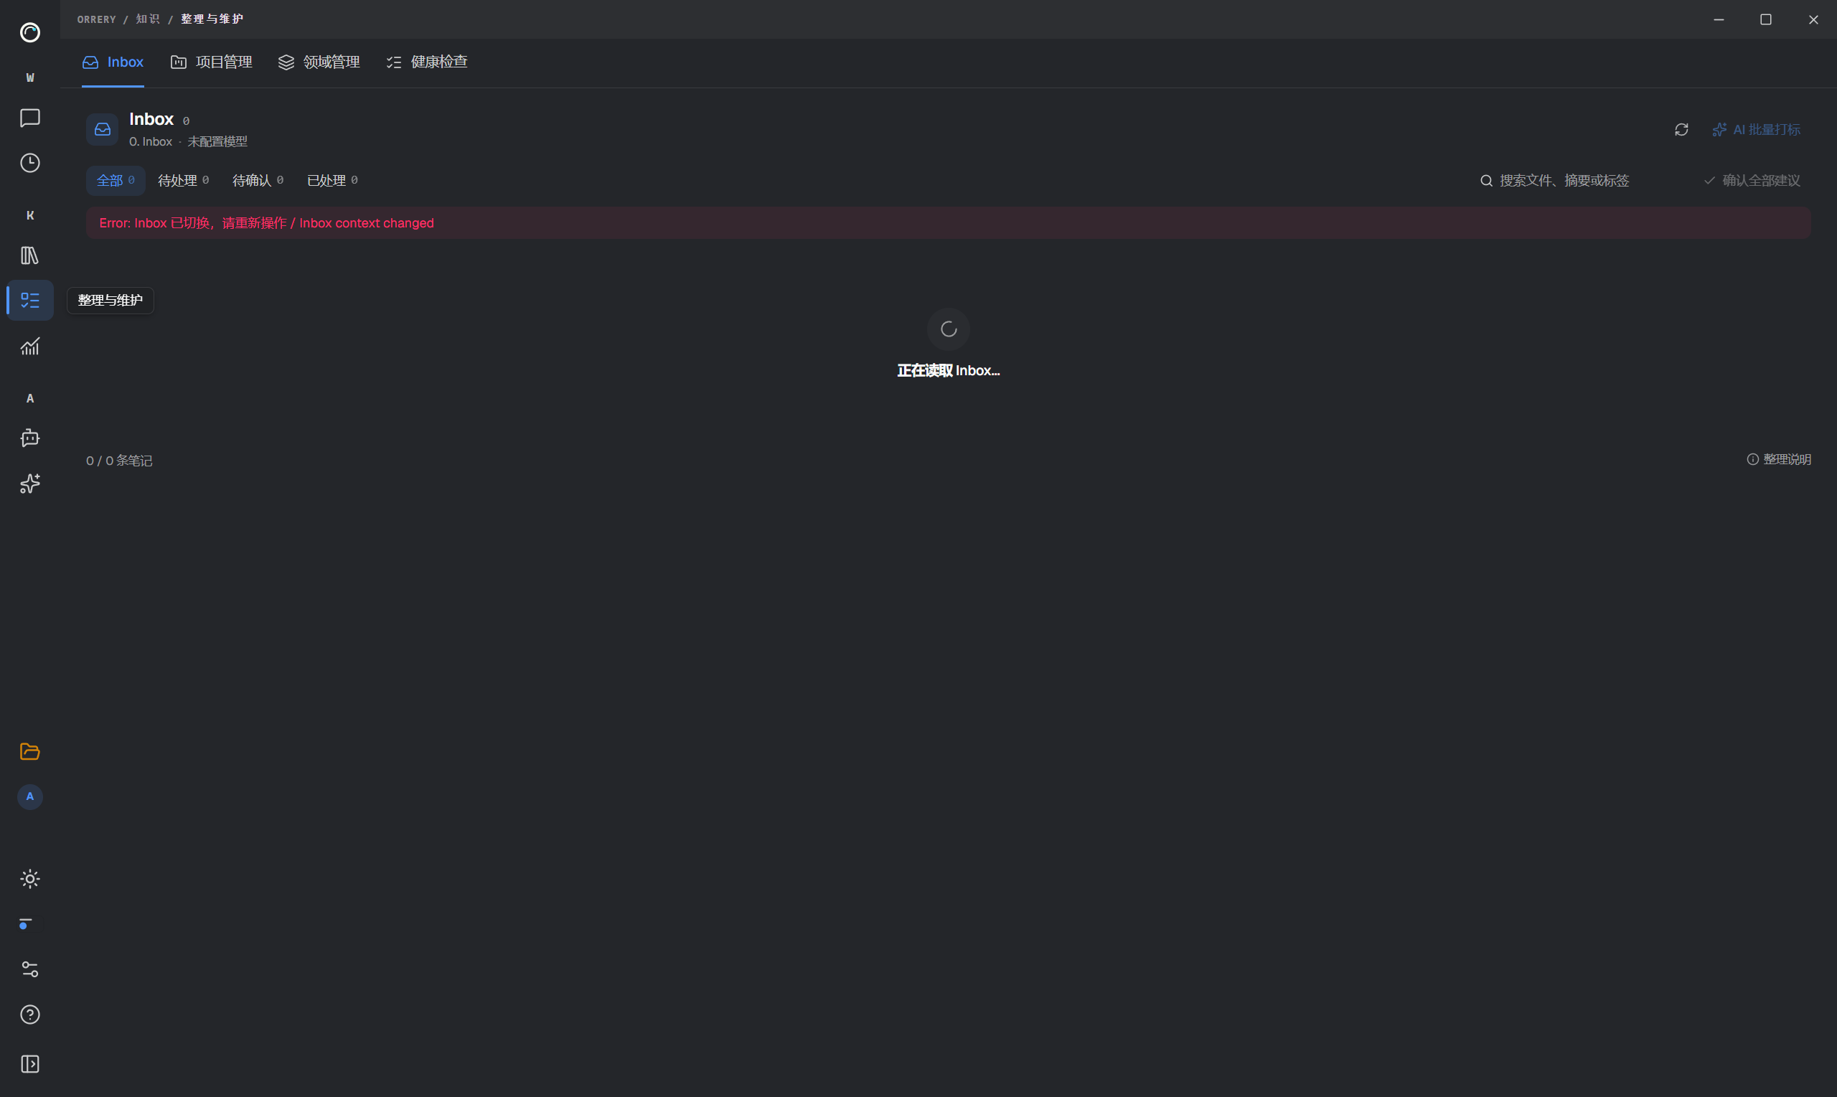This screenshot has width=1837, height=1097.
Task: Click the AI 批量打标 button
Action: pyautogui.click(x=1757, y=130)
